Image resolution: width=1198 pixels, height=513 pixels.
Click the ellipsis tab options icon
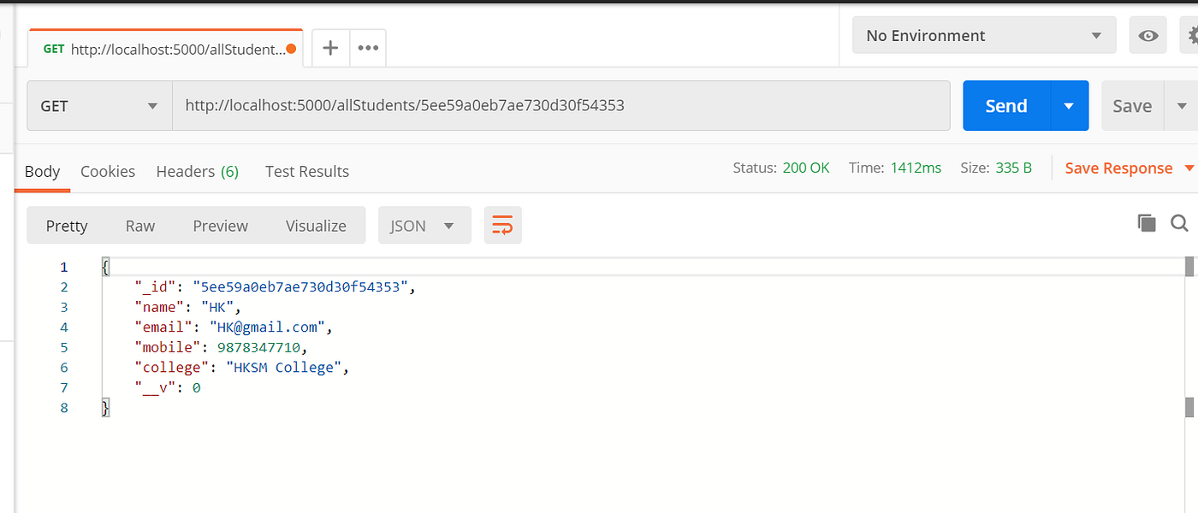point(368,47)
